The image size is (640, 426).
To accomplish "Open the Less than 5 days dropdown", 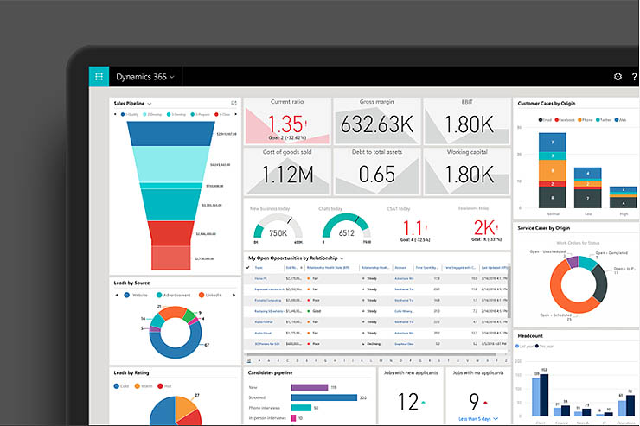I will 477,418.
